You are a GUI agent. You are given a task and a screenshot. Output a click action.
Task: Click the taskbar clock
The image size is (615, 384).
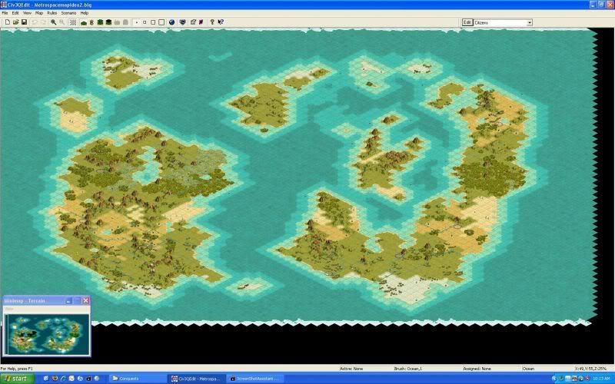tap(601, 379)
